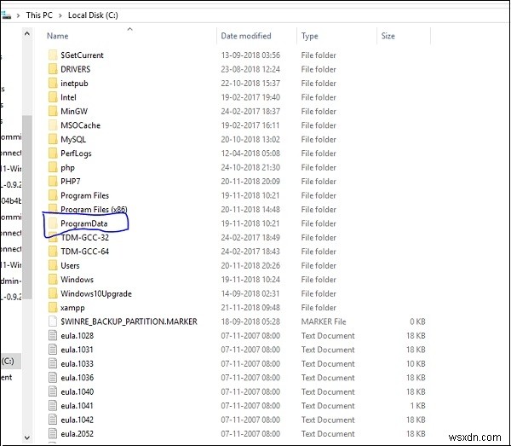Click navigation pane scroll down arrow
This screenshot has height=446, width=511.
[x=27, y=437]
